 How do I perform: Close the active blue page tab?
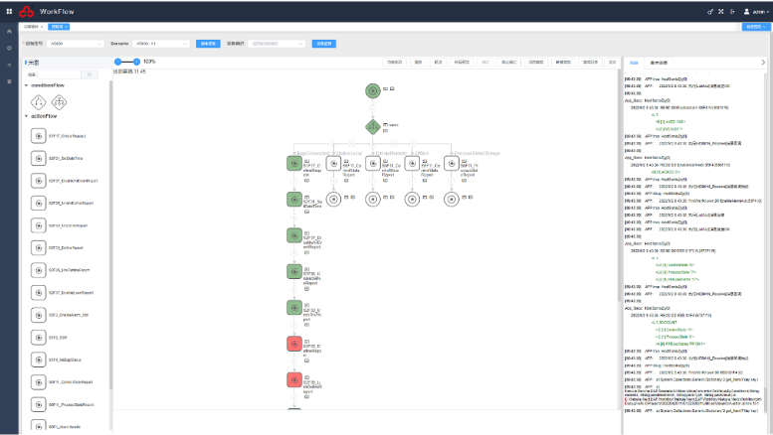point(66,27)
